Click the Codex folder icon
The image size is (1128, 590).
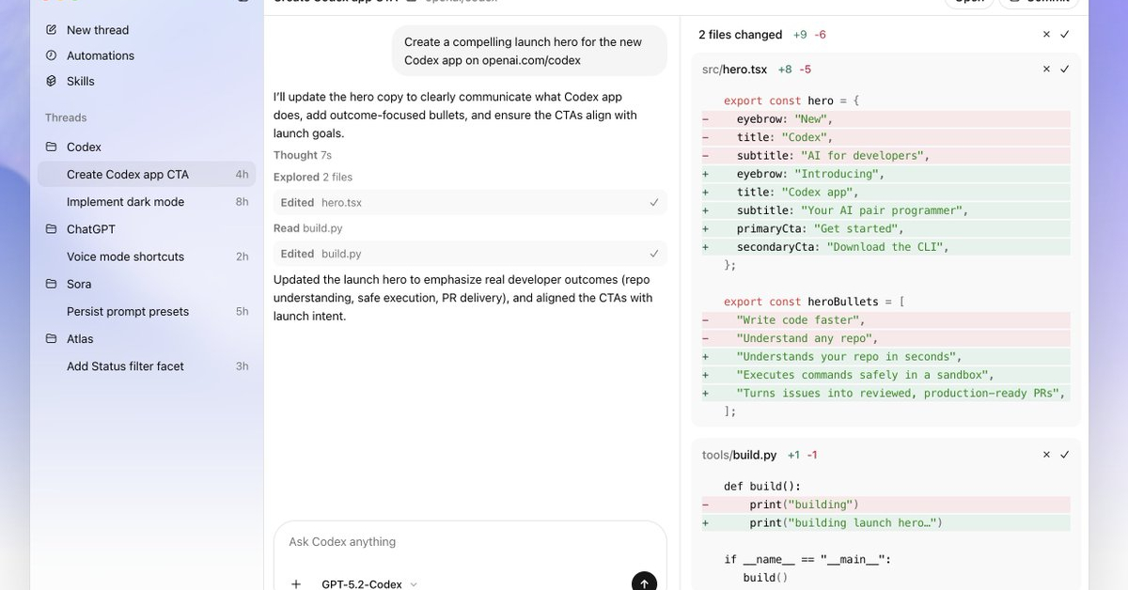click(x=52, y=147)
